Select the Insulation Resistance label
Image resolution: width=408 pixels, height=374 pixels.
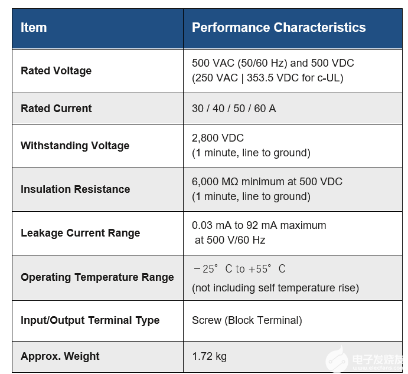76,189
